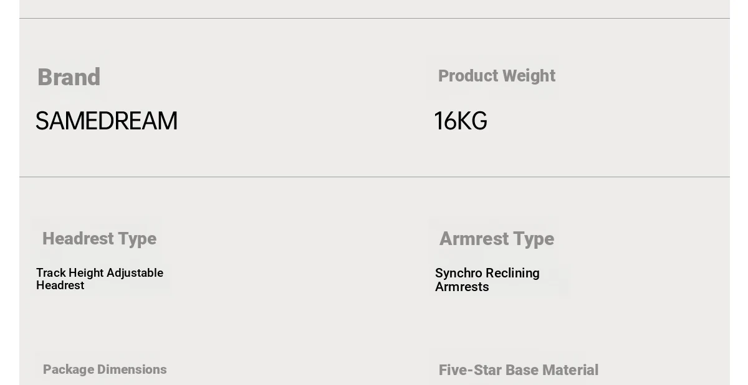This screenshot has width=748, height=385.
Task: Click the word Type in Headrest Type
Action: point(137,239)
